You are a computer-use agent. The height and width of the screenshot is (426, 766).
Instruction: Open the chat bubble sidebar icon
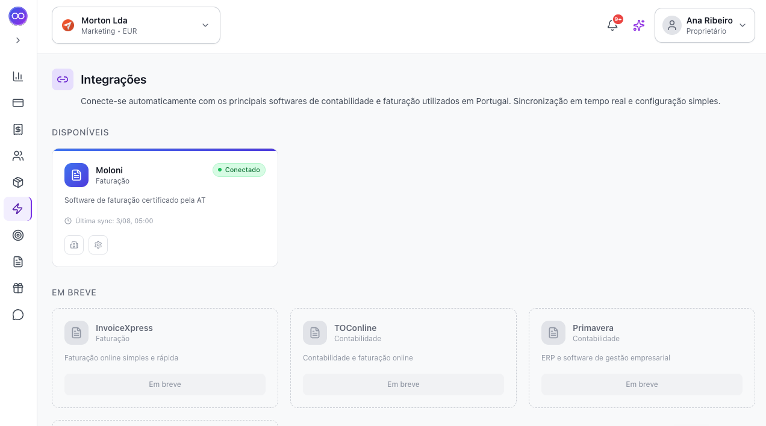coord(18,315)
